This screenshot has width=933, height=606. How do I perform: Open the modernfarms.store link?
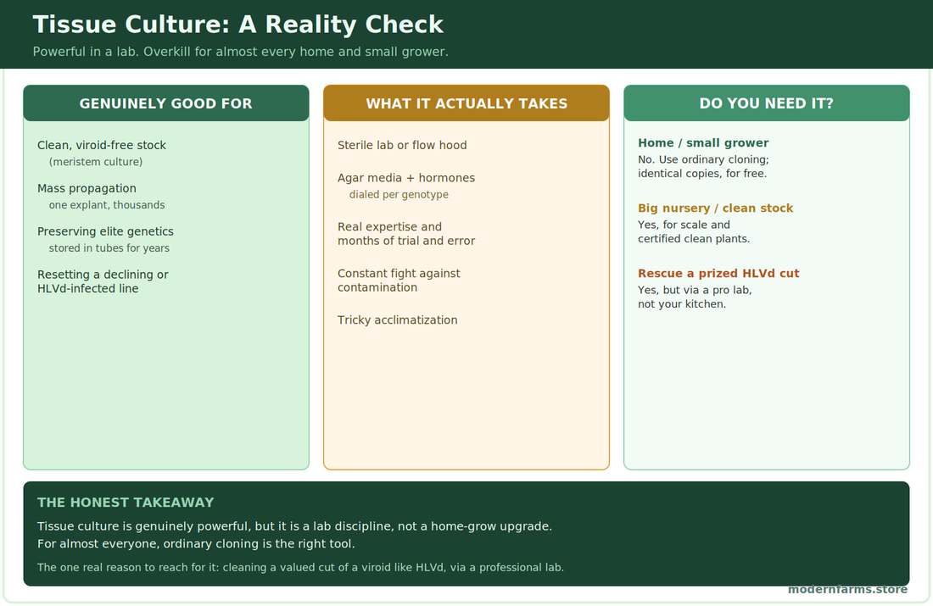[848, 589]
